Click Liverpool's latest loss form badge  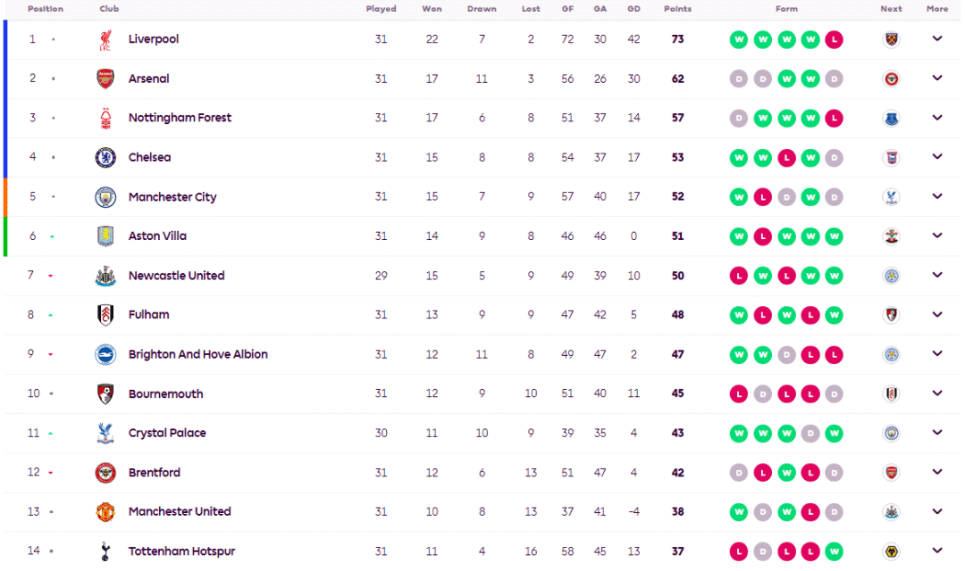tap(834, 39)
